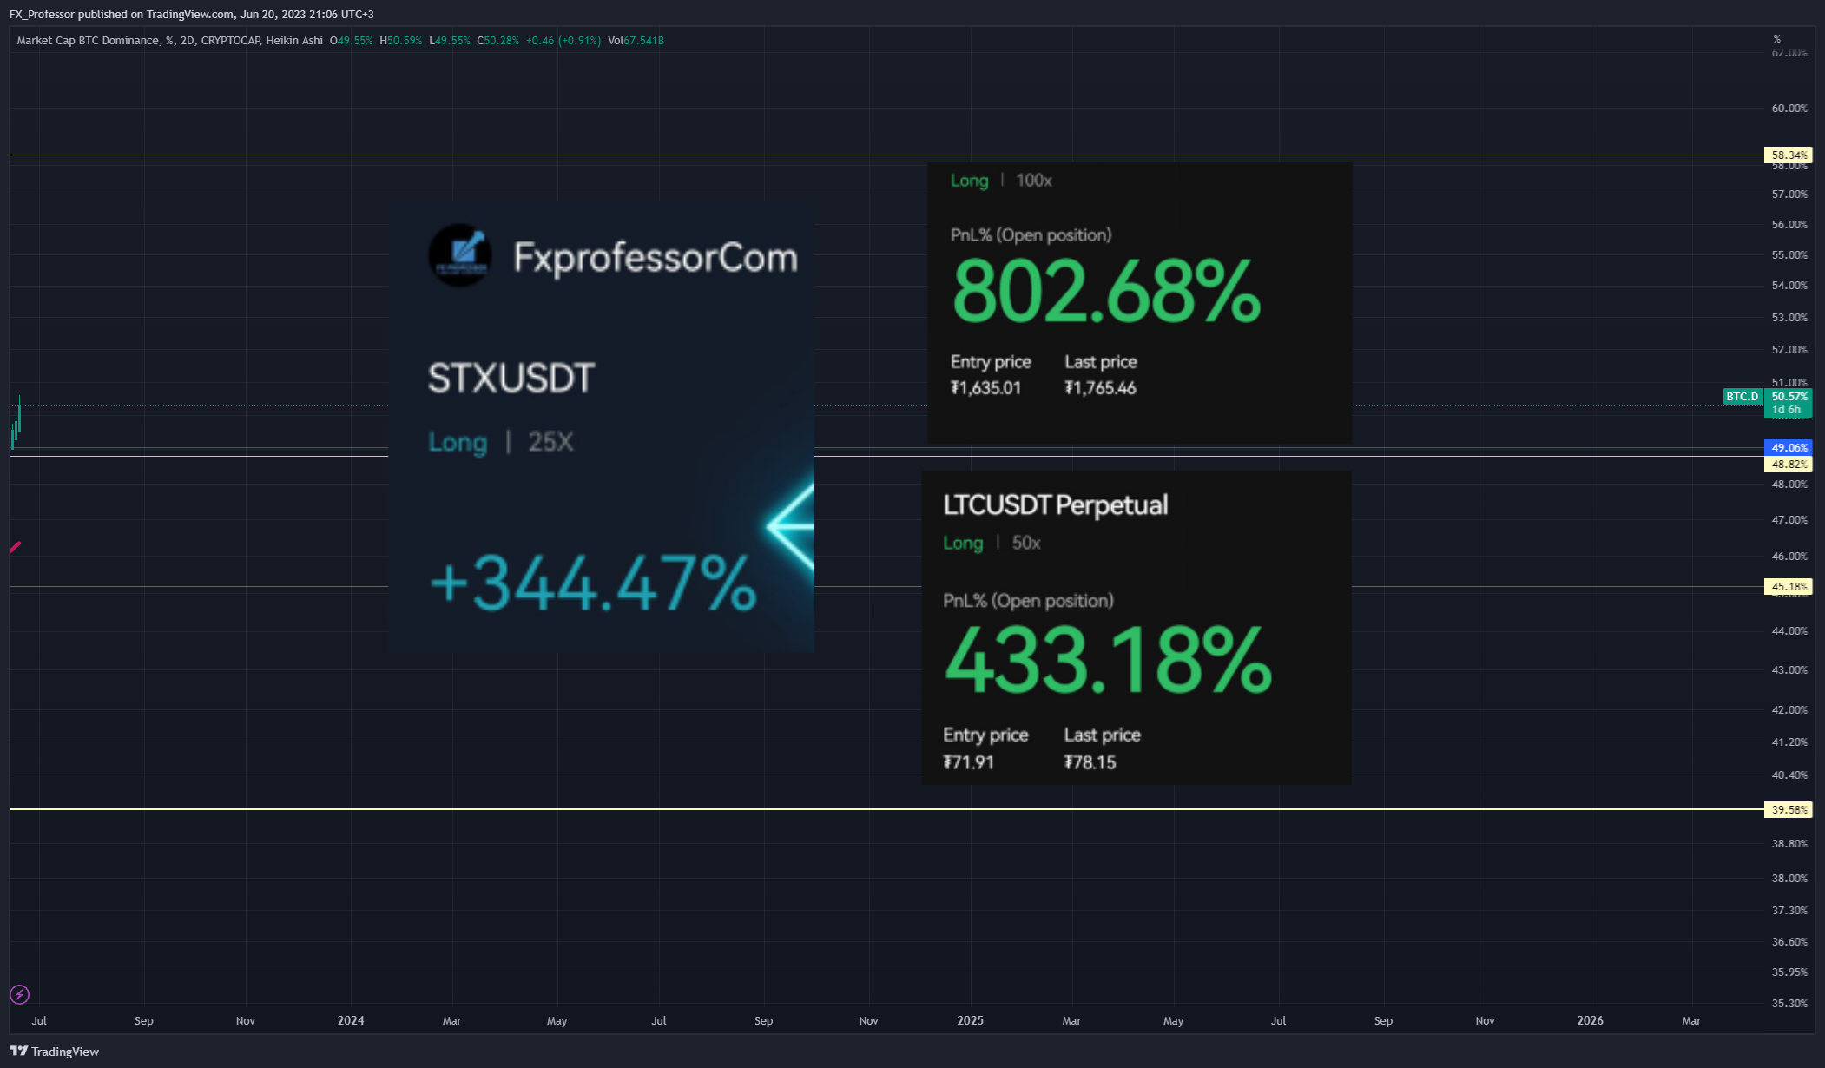This screenshot has height=1068, width=1825.
Task: Click the 2024 label on time axis
Action: [x=351, y=1021]
